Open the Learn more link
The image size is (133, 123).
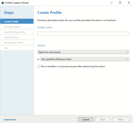(x=10, y=119)
